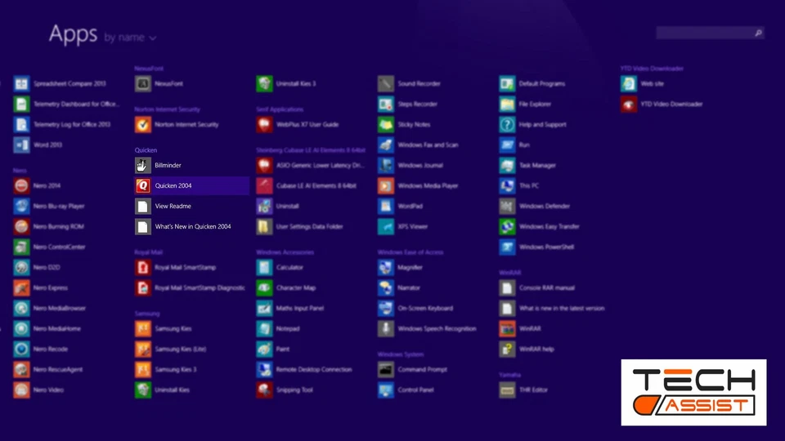
Task: Launch the Narrator icon
Action: (x=385, y=288)
